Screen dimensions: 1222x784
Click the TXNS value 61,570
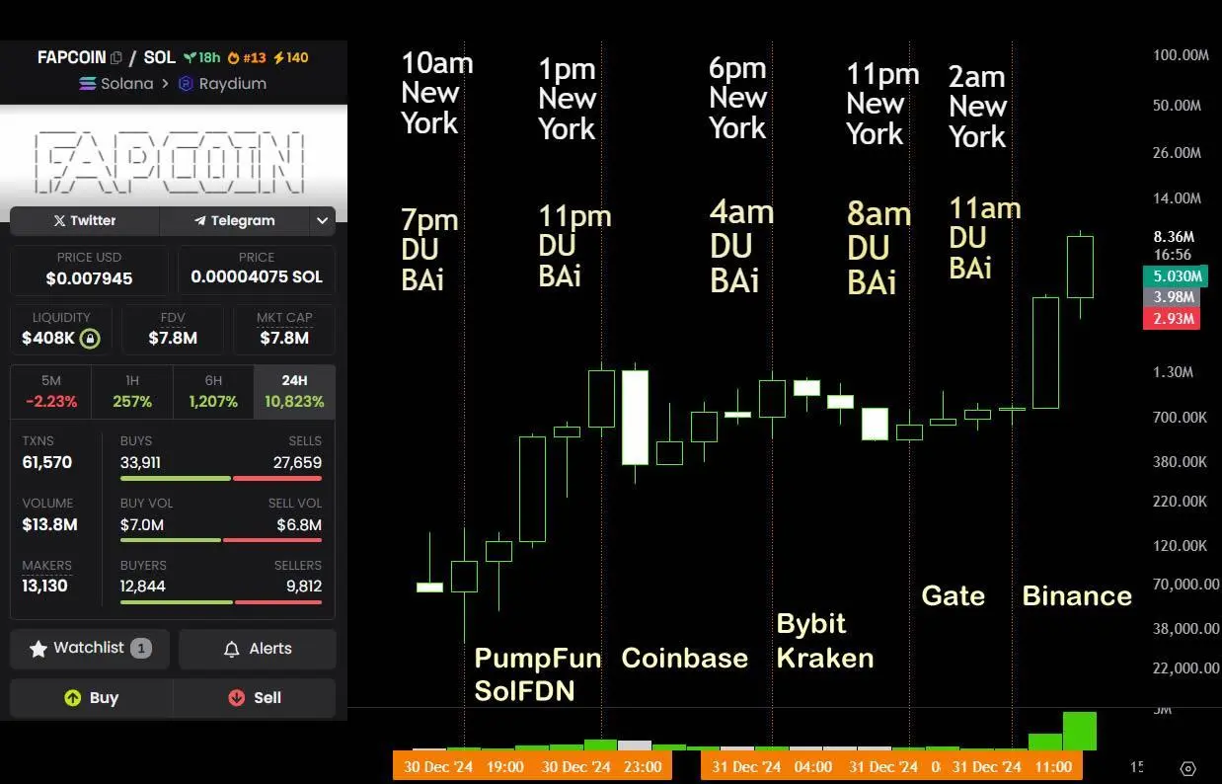point(47,462)
